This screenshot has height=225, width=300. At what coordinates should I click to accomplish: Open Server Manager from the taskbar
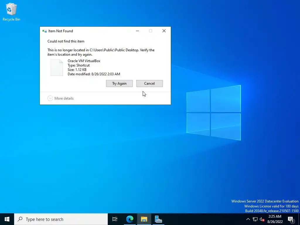(x=158, y=219)
